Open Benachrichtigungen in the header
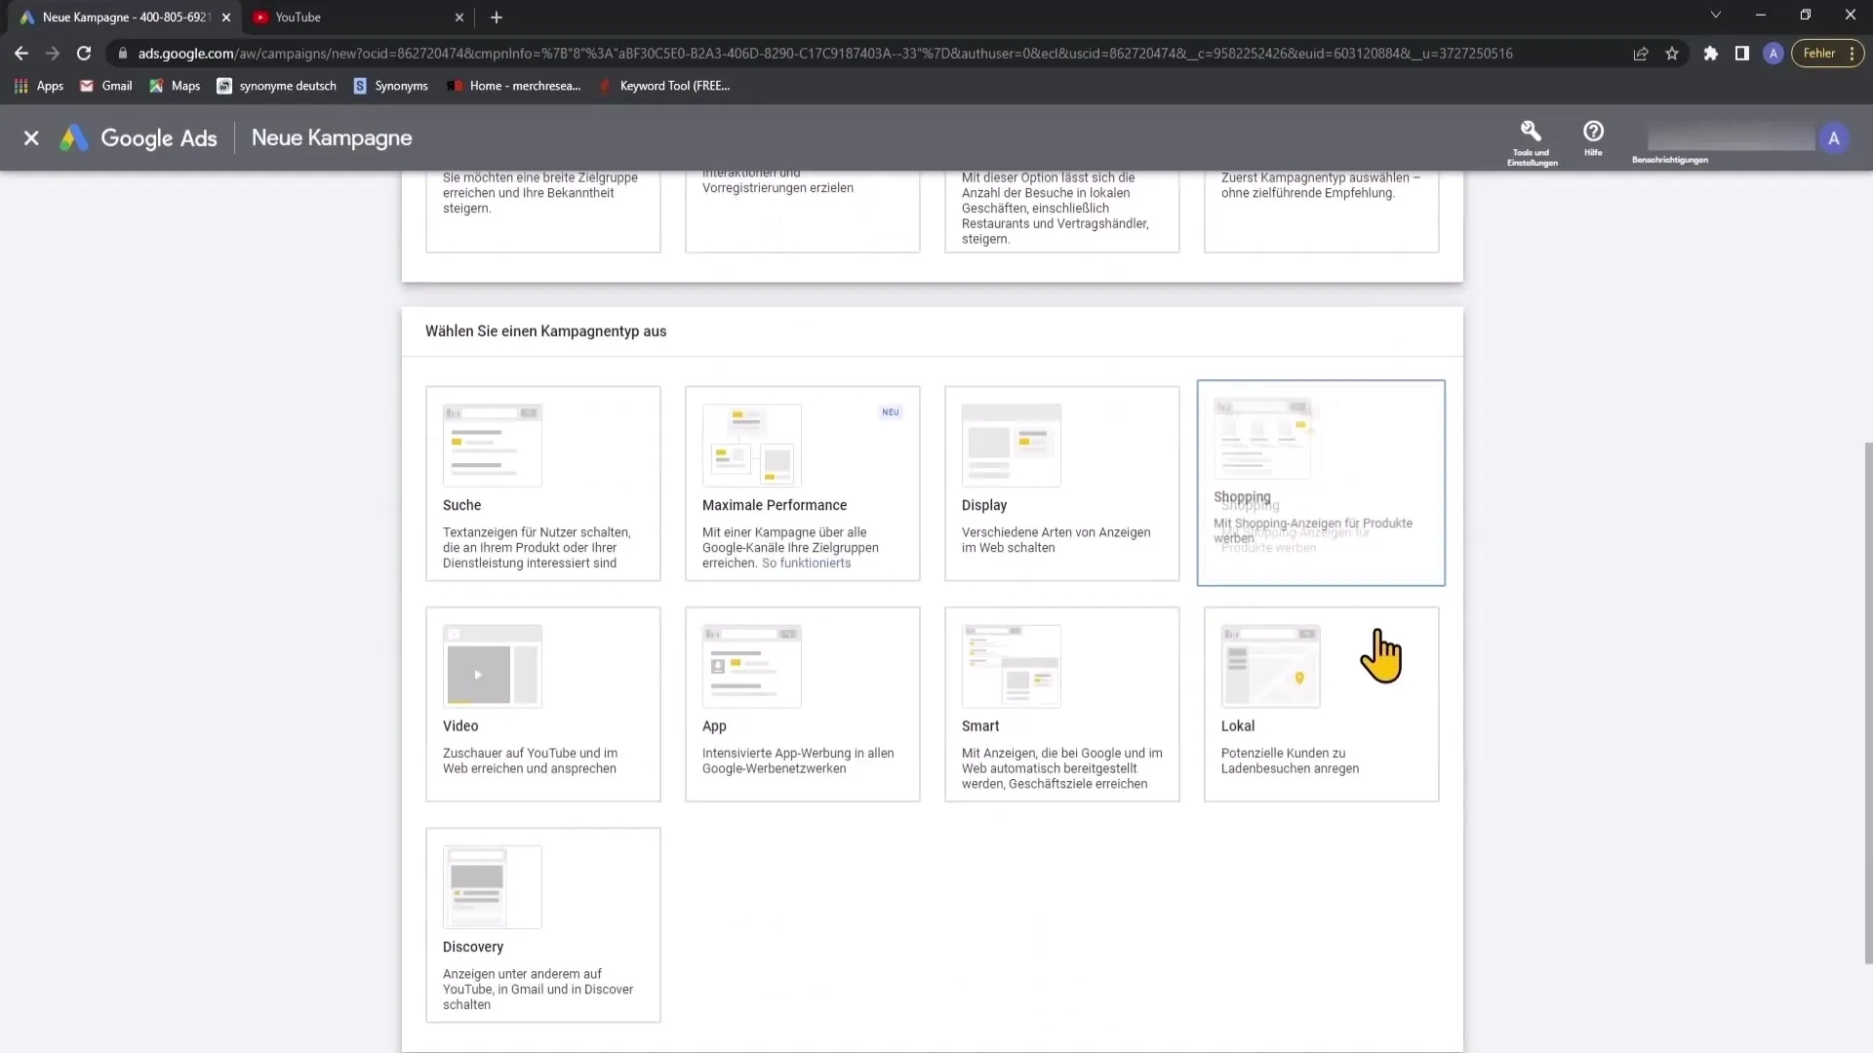 1669,159
